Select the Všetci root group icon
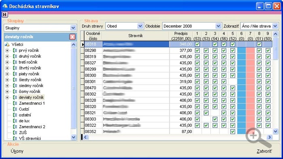283x159 pixels. pos(7,44)
